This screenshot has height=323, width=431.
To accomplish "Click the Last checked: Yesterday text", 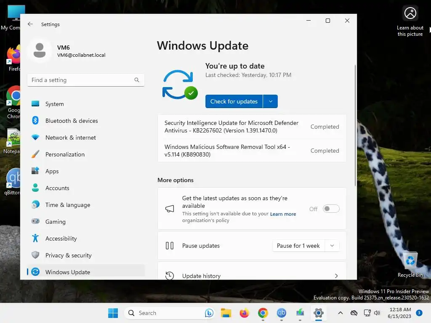I will [248, 75].
